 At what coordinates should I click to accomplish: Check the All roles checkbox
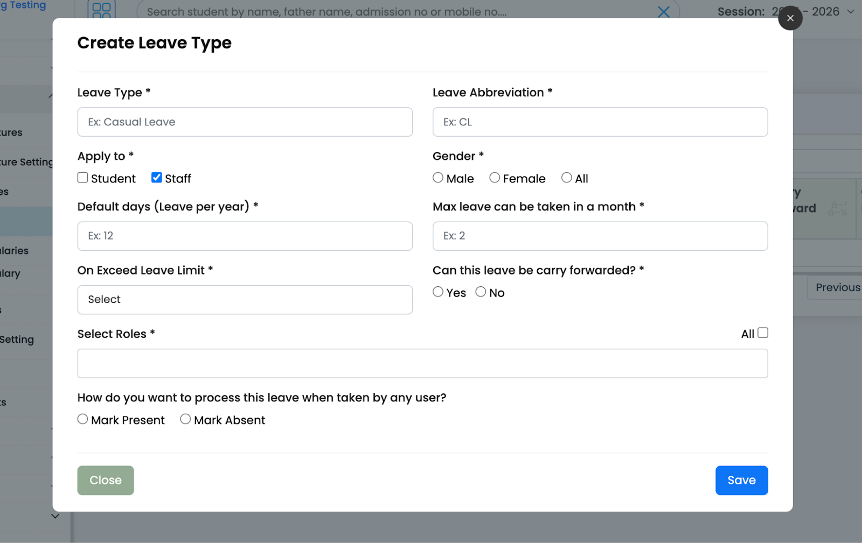[x=762, y=333]
